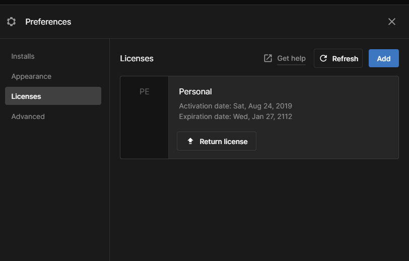Viewport: 409px width, 261px height.
Task: Open the Installs preferences section
Action: pyautogui.click(x=23, y=56)
